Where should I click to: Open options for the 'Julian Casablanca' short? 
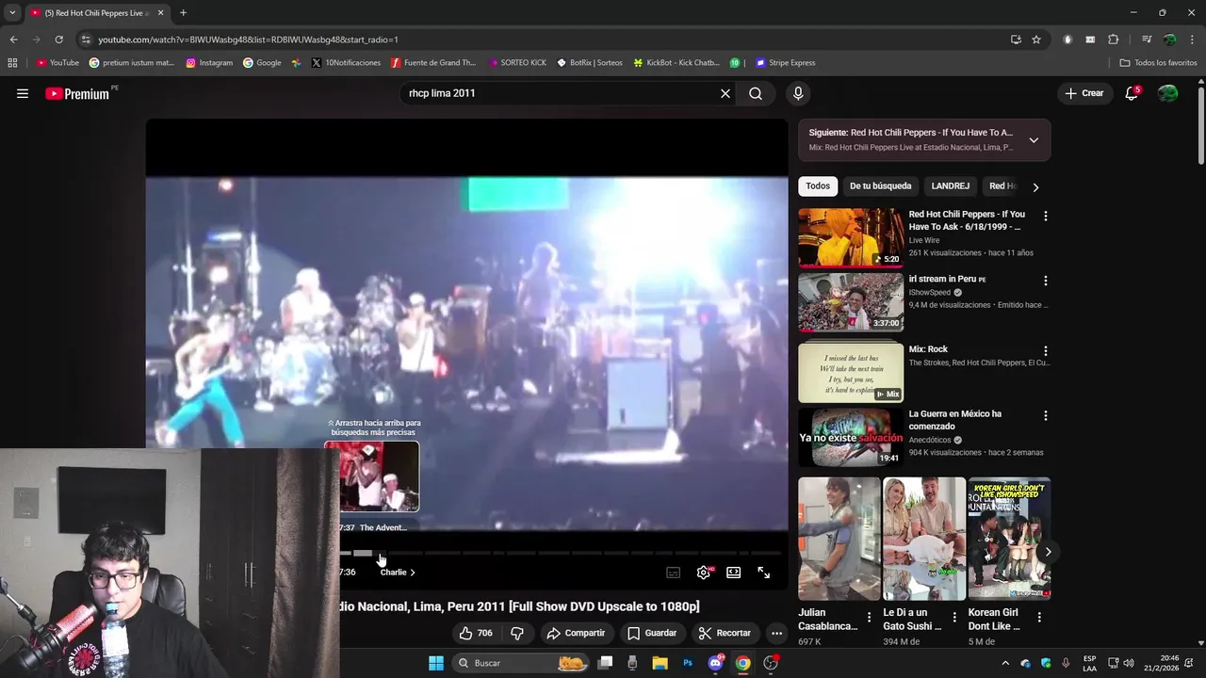click(870, 618)
